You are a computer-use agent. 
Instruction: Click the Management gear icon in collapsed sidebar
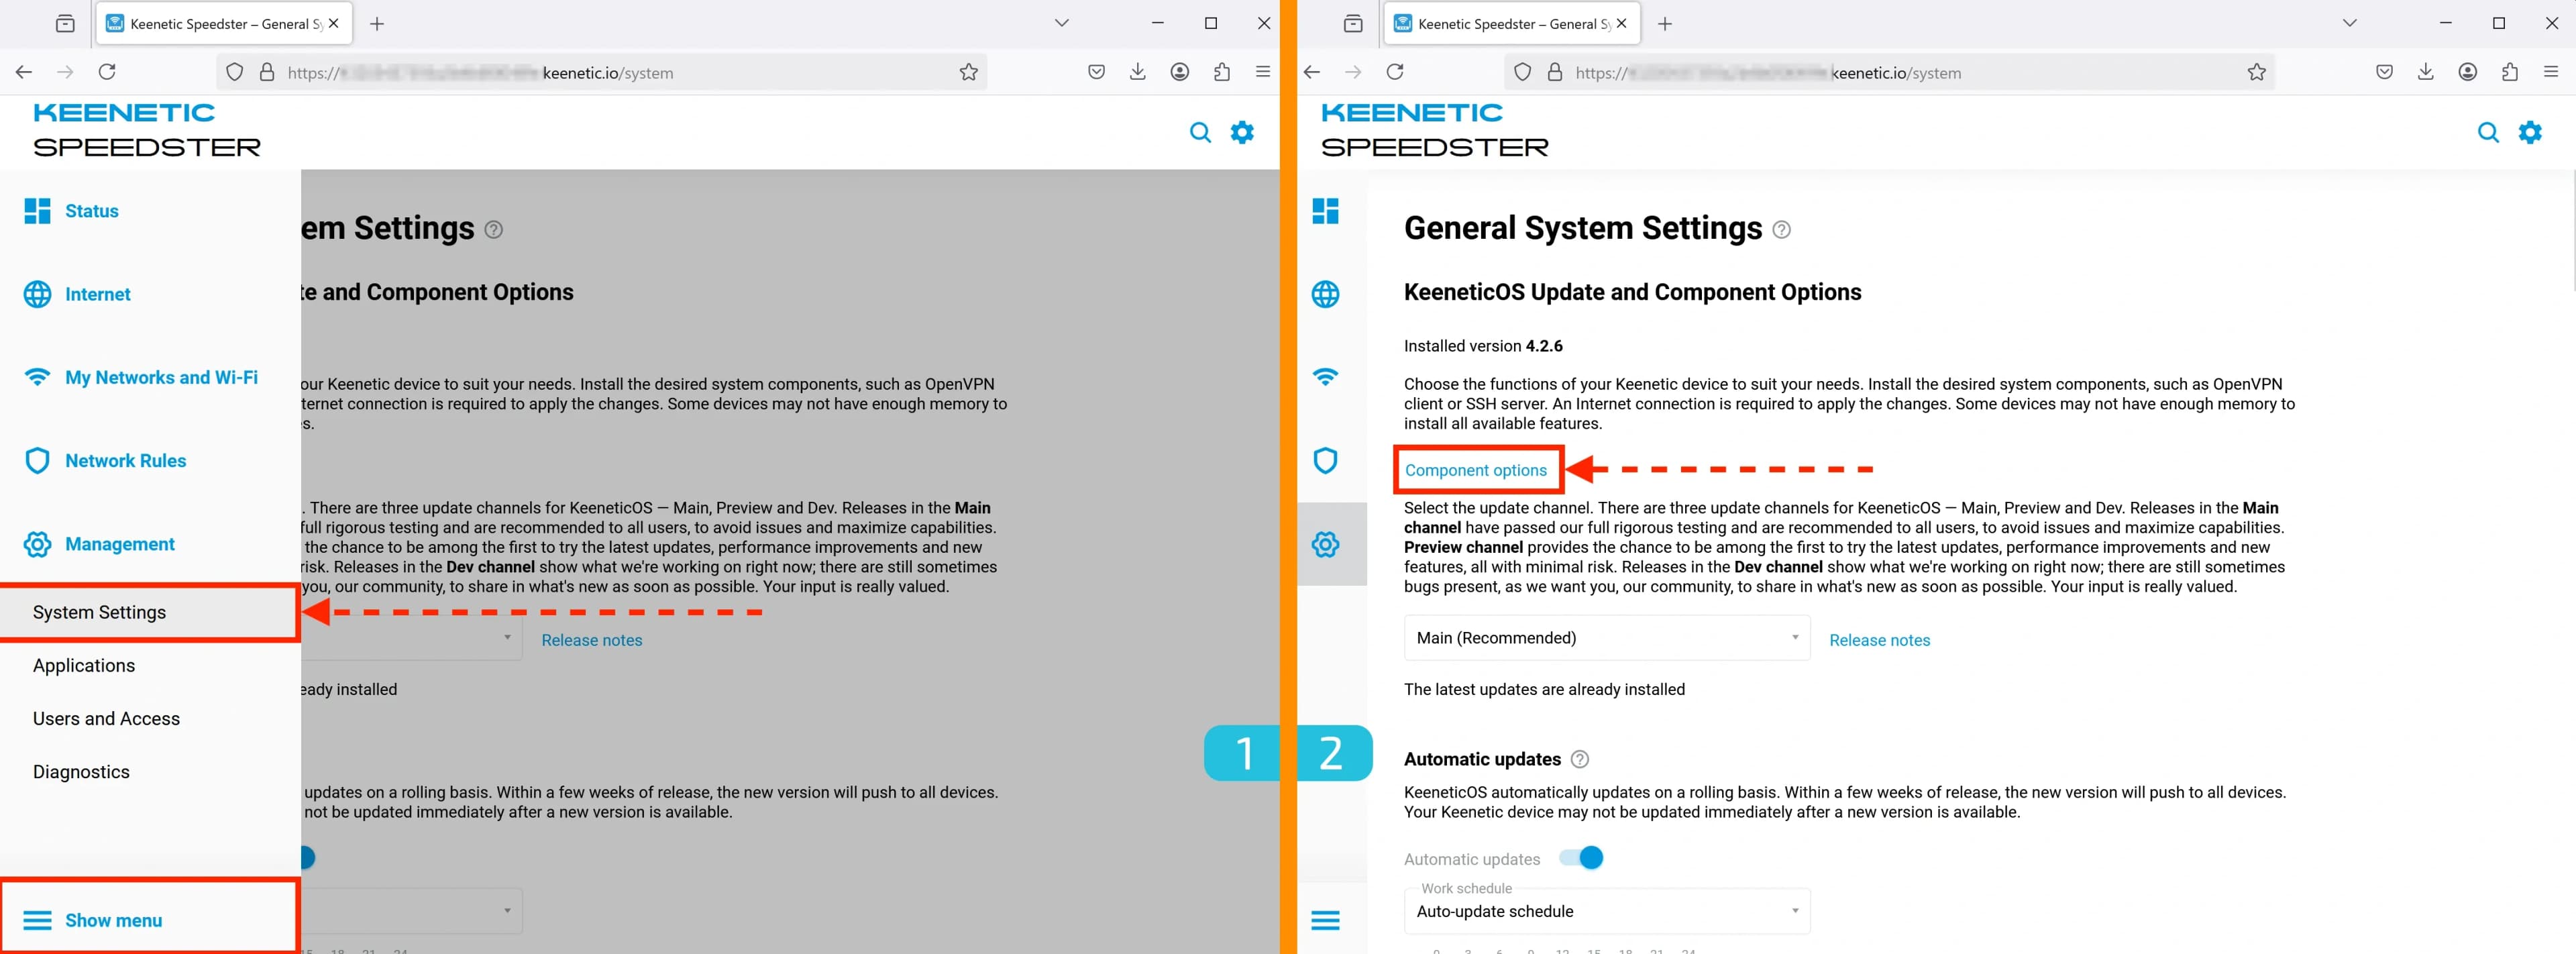click(x=1325, y=544)
